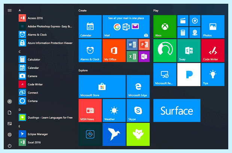This screenshot has height=153, width=232.
Task: Open the Mail tile
Action: click(x=126, y=26)
